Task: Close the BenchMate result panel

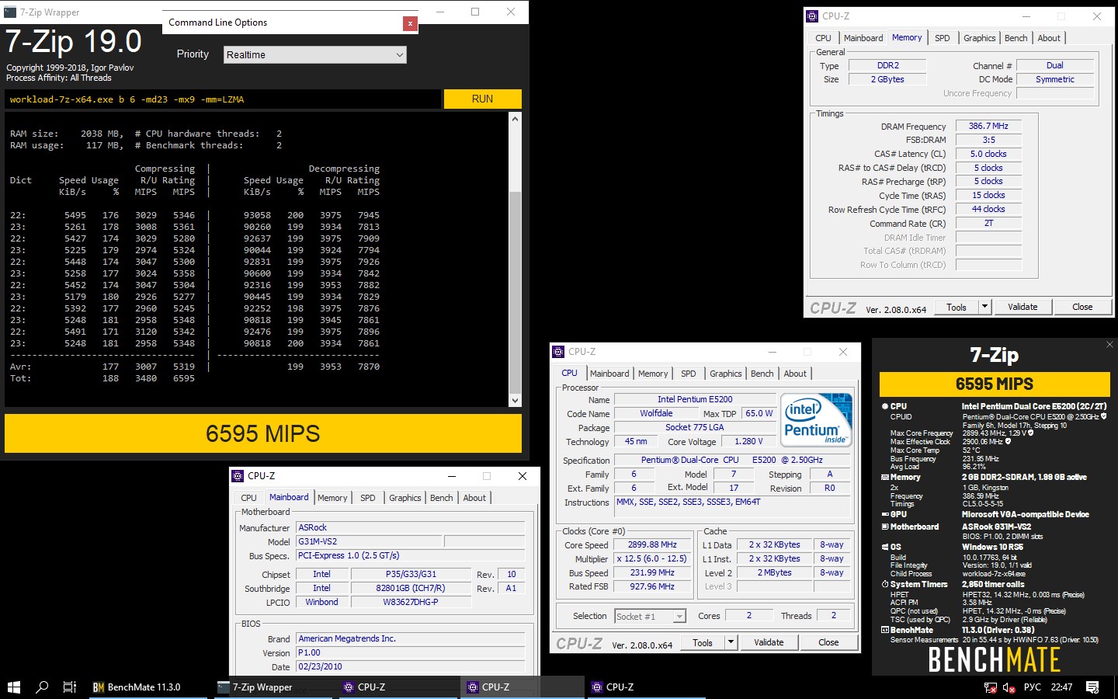Action: click(x=1109, y=344)
